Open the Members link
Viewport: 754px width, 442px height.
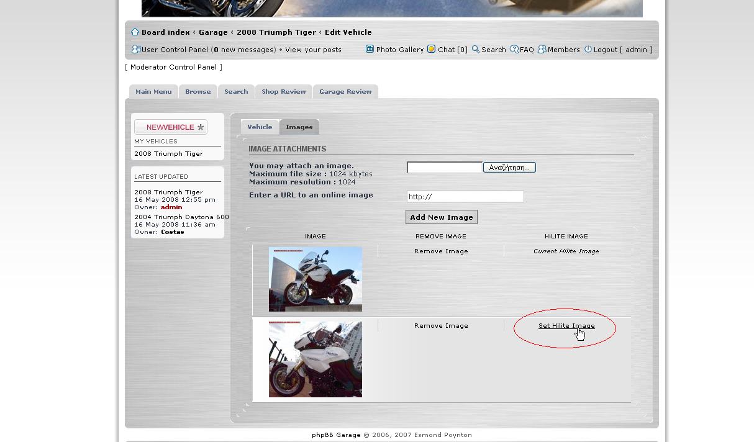(563, 50)
